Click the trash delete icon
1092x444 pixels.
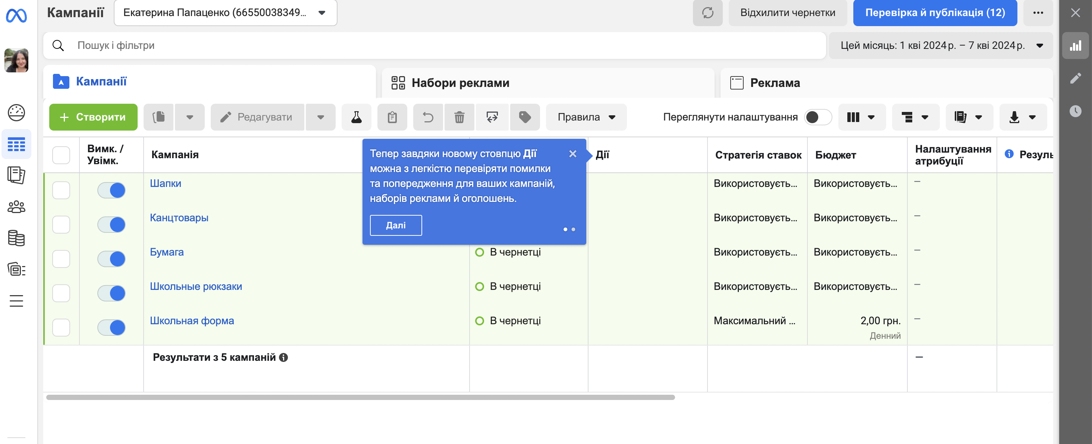pos(459,117)
